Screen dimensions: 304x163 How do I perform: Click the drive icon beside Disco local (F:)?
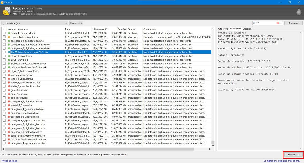[4, 23]
